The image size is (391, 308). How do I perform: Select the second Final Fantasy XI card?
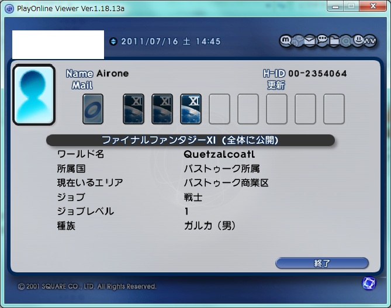(x=162, y=109)
